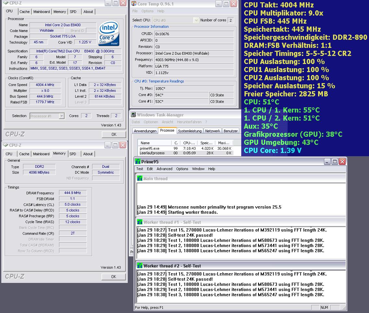Viewport: 369px width, 313px height.
Task: Click NUM indicator in Prime95 status bar
Action: point(324,308)
